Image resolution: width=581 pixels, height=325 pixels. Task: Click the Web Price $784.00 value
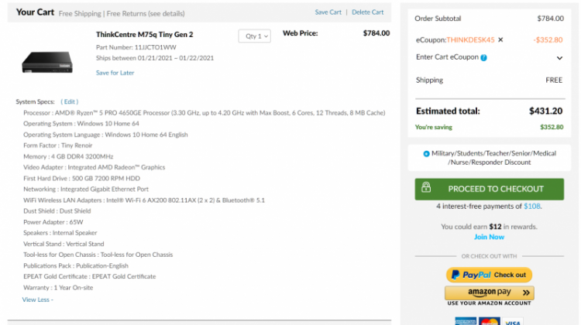click(376, 33)
